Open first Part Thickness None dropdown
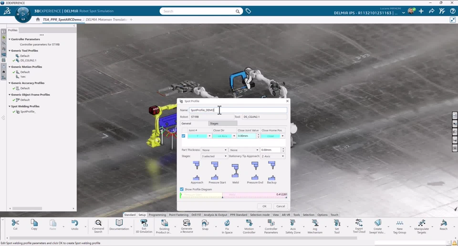Viewport: 458px width, 246px height. tap(214, 150)
